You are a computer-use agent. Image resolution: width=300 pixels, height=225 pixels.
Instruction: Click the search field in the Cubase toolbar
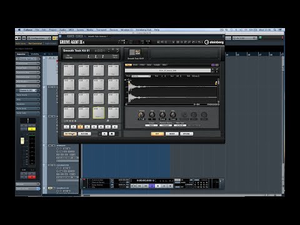click(244, 38)
